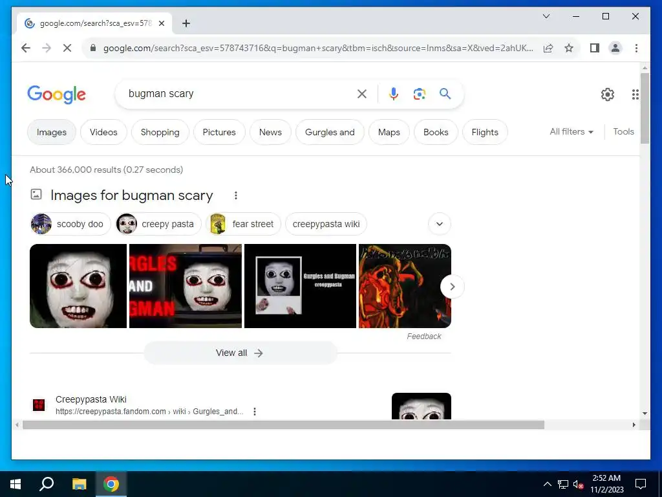Open the Gurgles and Bugman TV thumbnail
Image resolution: width=662 pixels, height=497 pixels.
186,286
